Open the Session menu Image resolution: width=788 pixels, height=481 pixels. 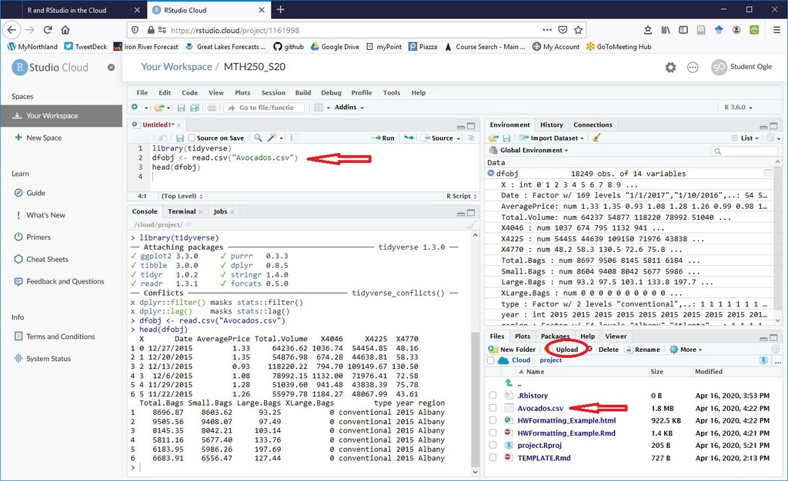[273, 93]
